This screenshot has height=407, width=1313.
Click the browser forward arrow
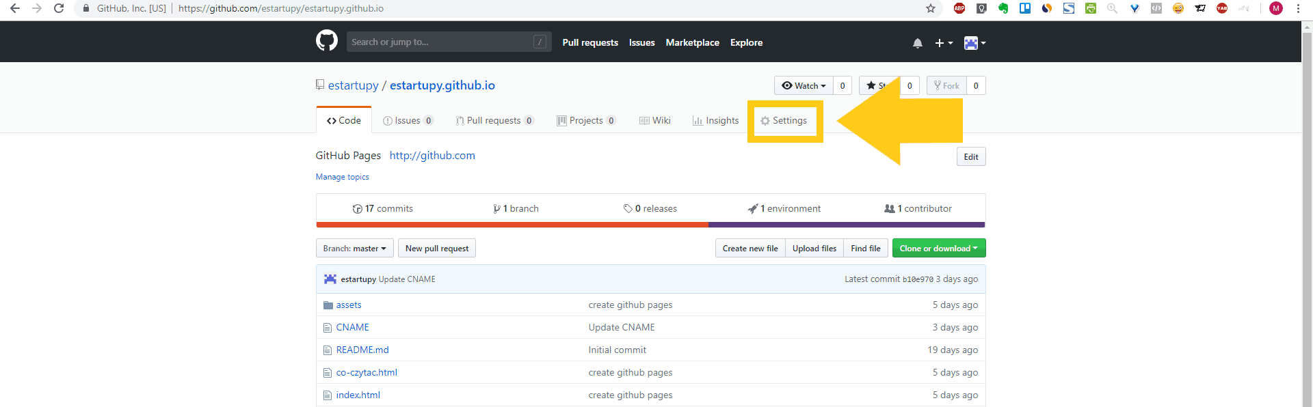[37, 8]
